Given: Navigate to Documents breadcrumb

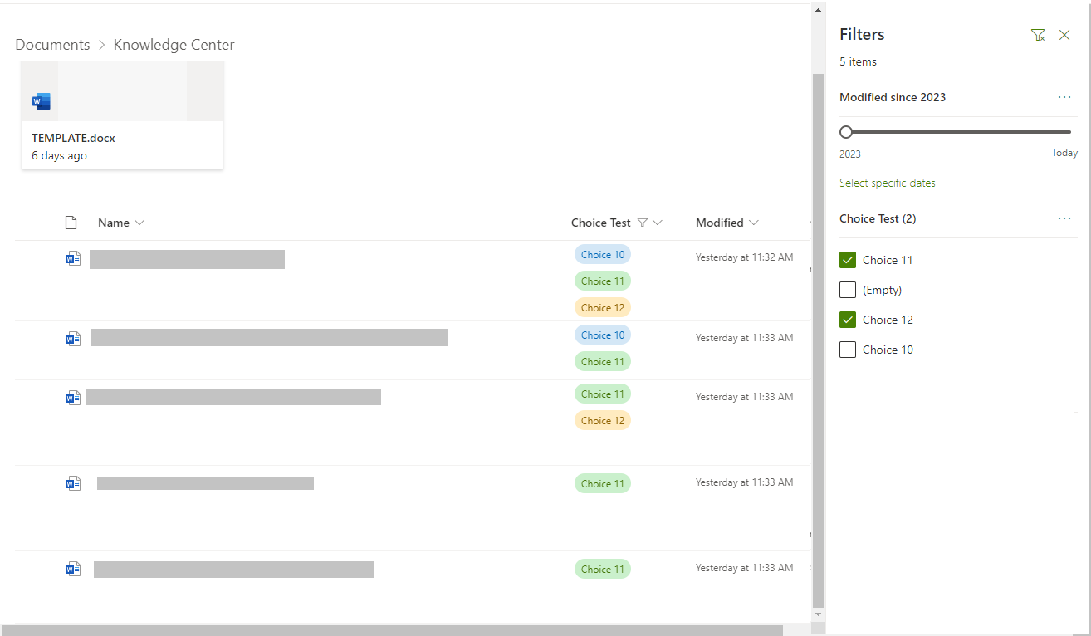Looking at the screenshot, I should pyautogui.click(x=52, y=45).
